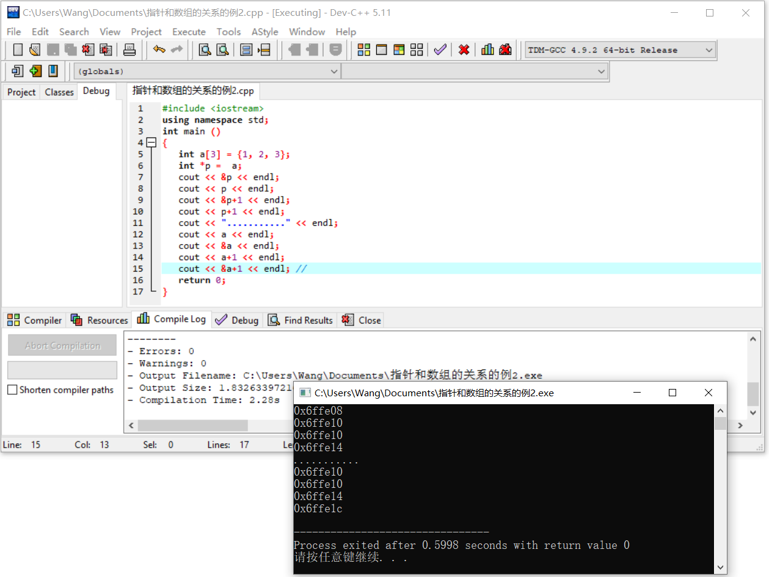Click the compile progress bar
This screenshot has height=577, width=769.
point(62,370)
